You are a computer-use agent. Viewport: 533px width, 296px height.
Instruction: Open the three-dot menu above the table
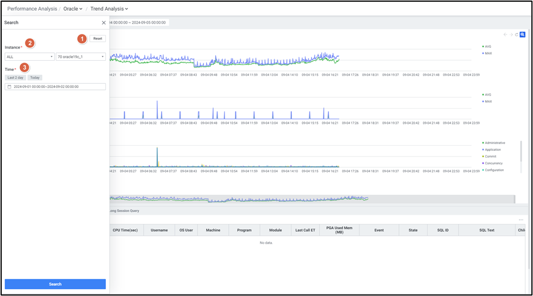tap(521, 219)
